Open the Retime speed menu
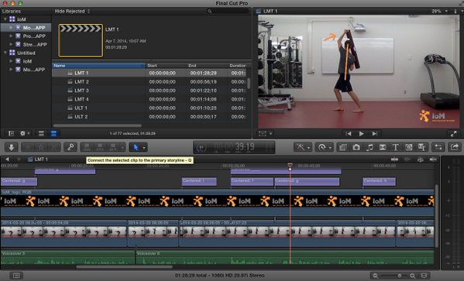 324,147
